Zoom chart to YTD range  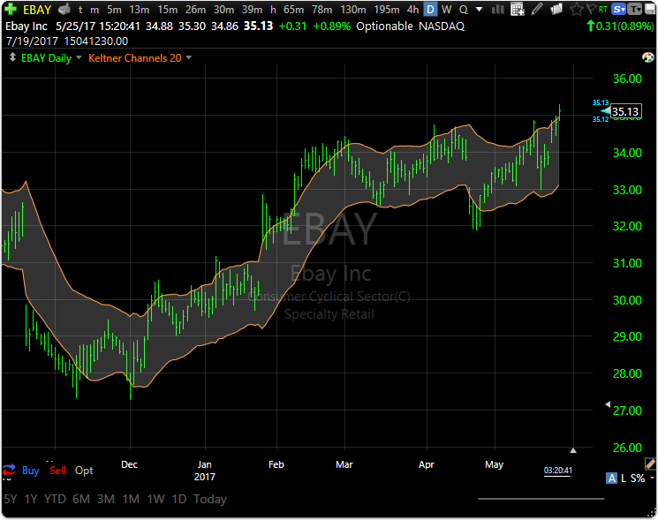click(x=55, y=499)
